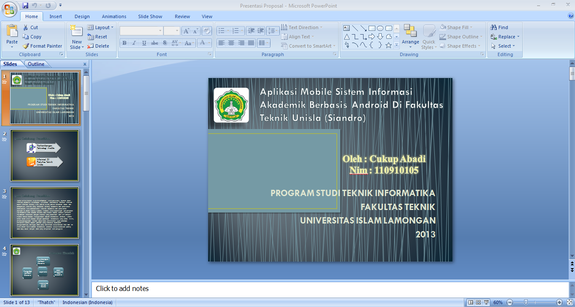This screenshot has width=575, height=307.
Task: Center the text
Action: (231, 43)
